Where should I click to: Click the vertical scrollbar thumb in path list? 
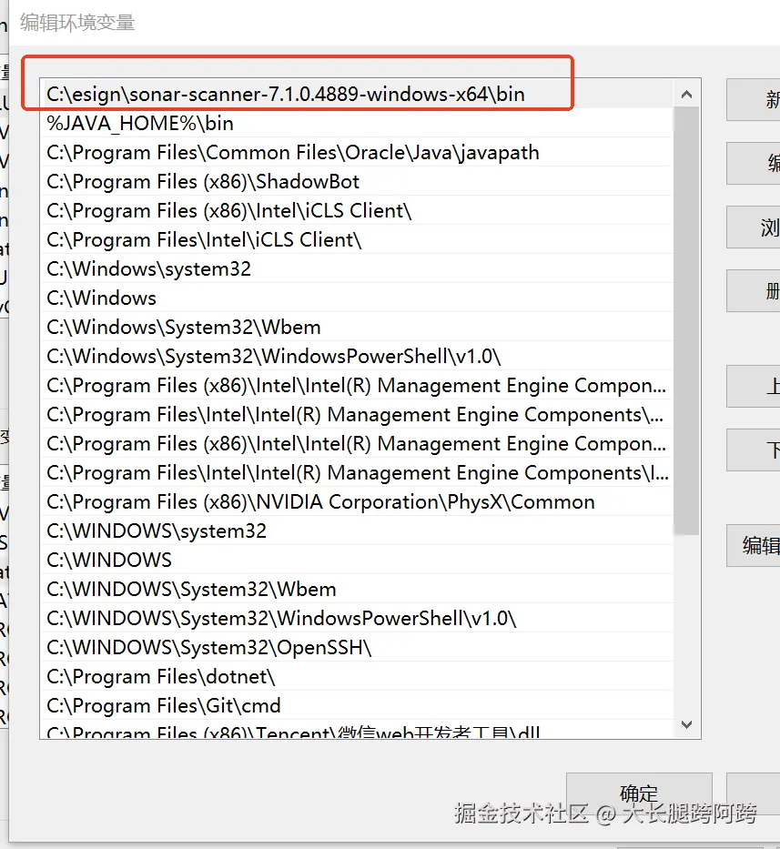pos(686,320)
